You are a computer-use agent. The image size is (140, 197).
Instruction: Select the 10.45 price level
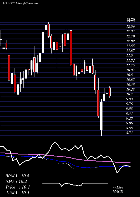(x=130, y=85)
